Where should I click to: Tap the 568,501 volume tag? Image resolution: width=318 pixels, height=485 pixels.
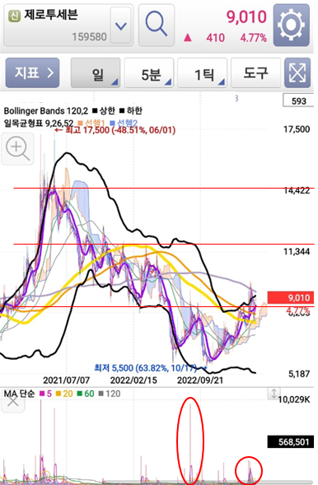pos(291,441)
